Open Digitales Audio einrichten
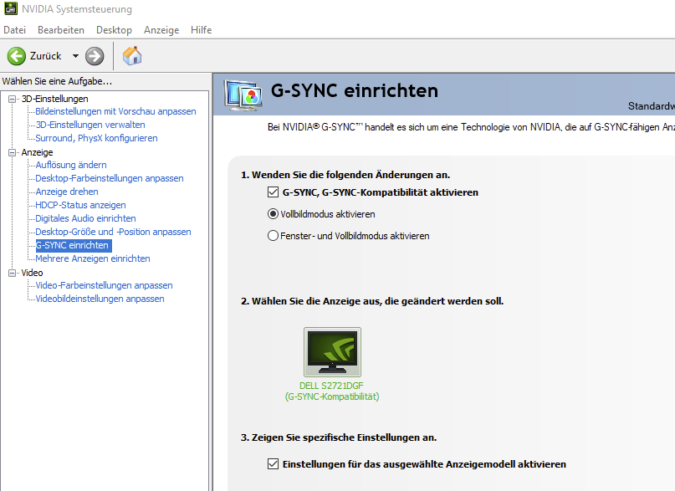675x491 pixels. (85, 218)
